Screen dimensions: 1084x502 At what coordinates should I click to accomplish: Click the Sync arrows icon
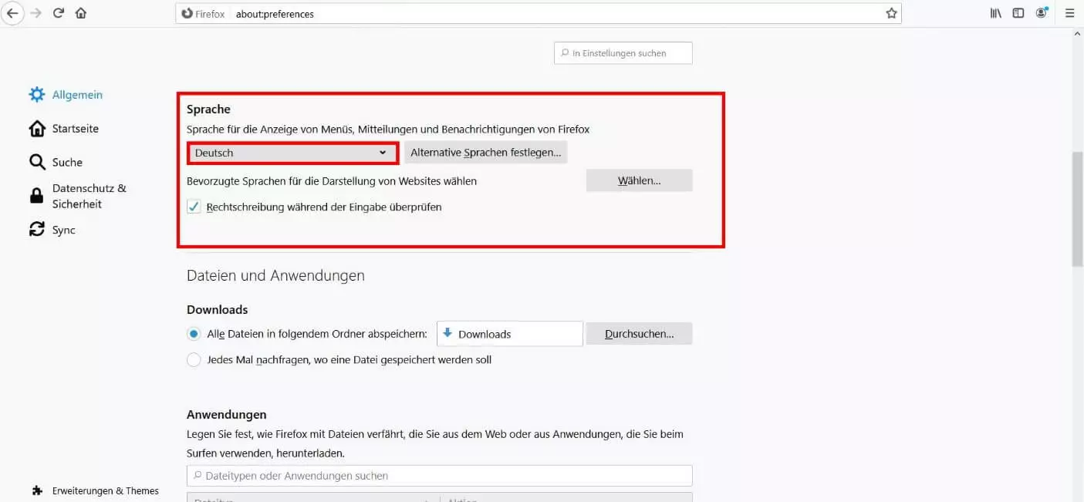37,230
